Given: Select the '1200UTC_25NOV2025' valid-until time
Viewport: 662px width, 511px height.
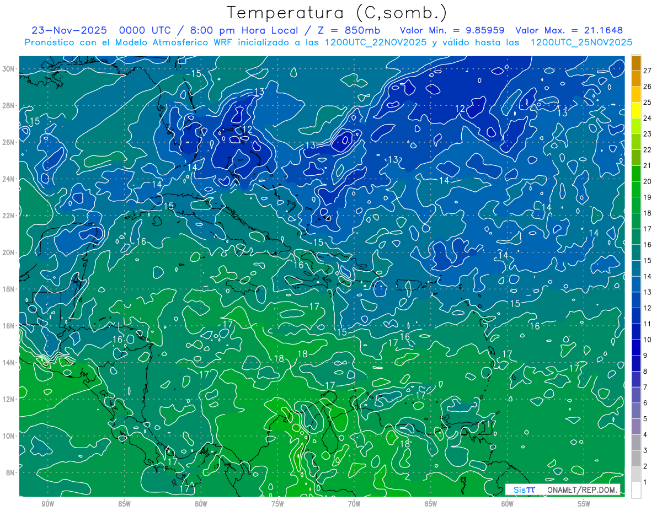Looking at the screenshot, I should (581, 42).
